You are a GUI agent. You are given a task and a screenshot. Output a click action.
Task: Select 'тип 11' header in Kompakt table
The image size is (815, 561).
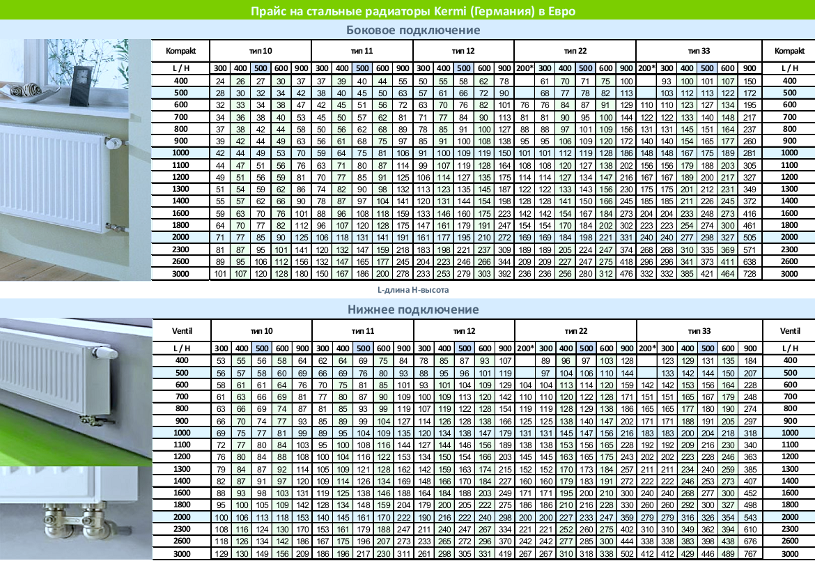[362, 51]
